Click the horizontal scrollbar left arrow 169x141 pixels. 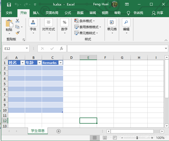109,131
